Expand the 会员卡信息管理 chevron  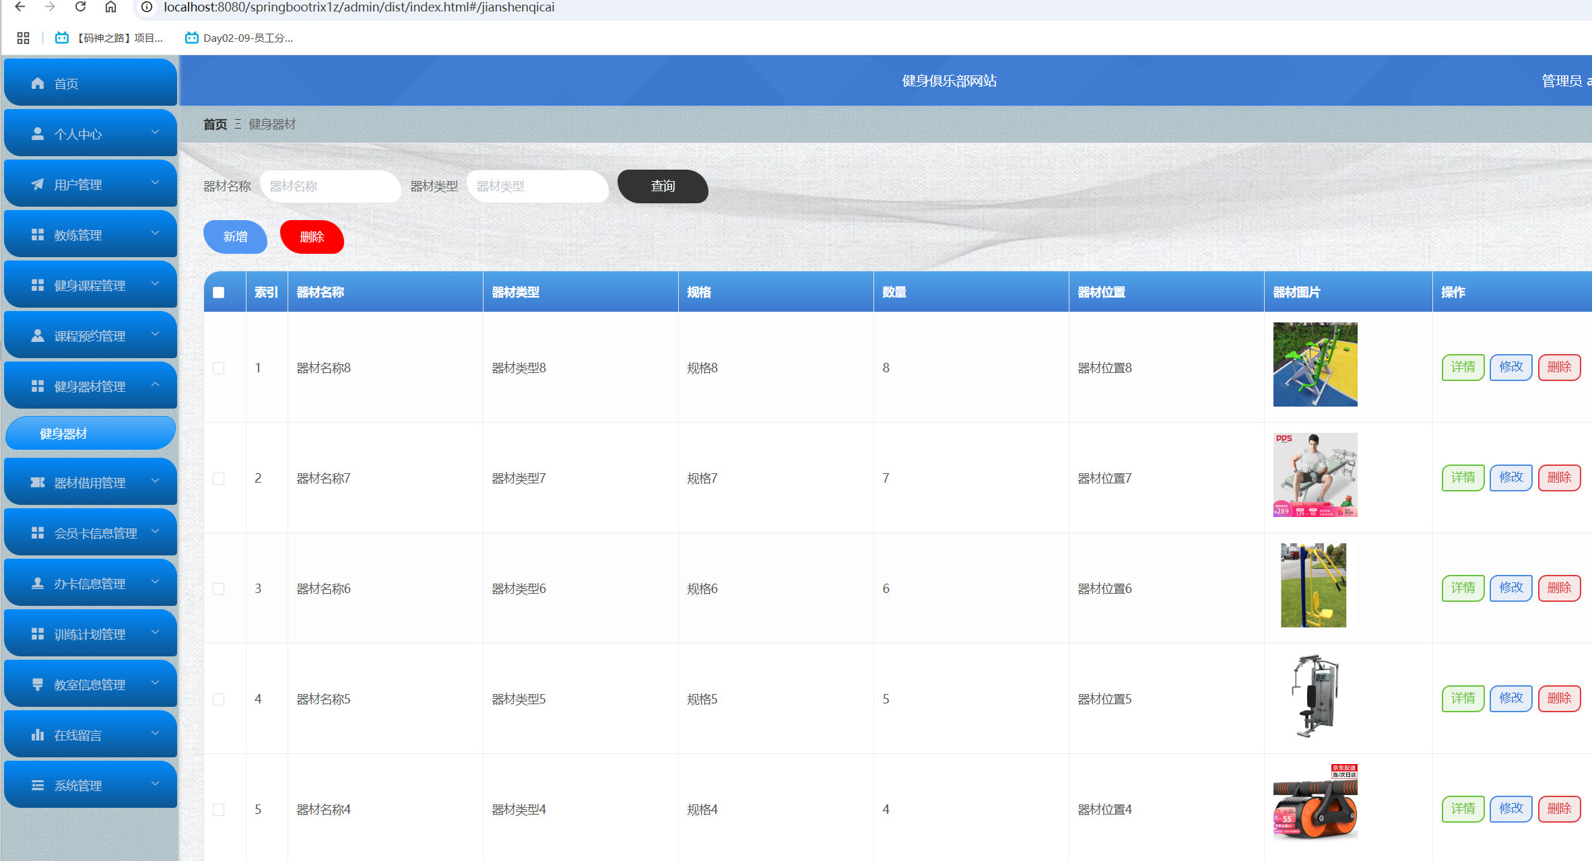[x=155, y=532]
